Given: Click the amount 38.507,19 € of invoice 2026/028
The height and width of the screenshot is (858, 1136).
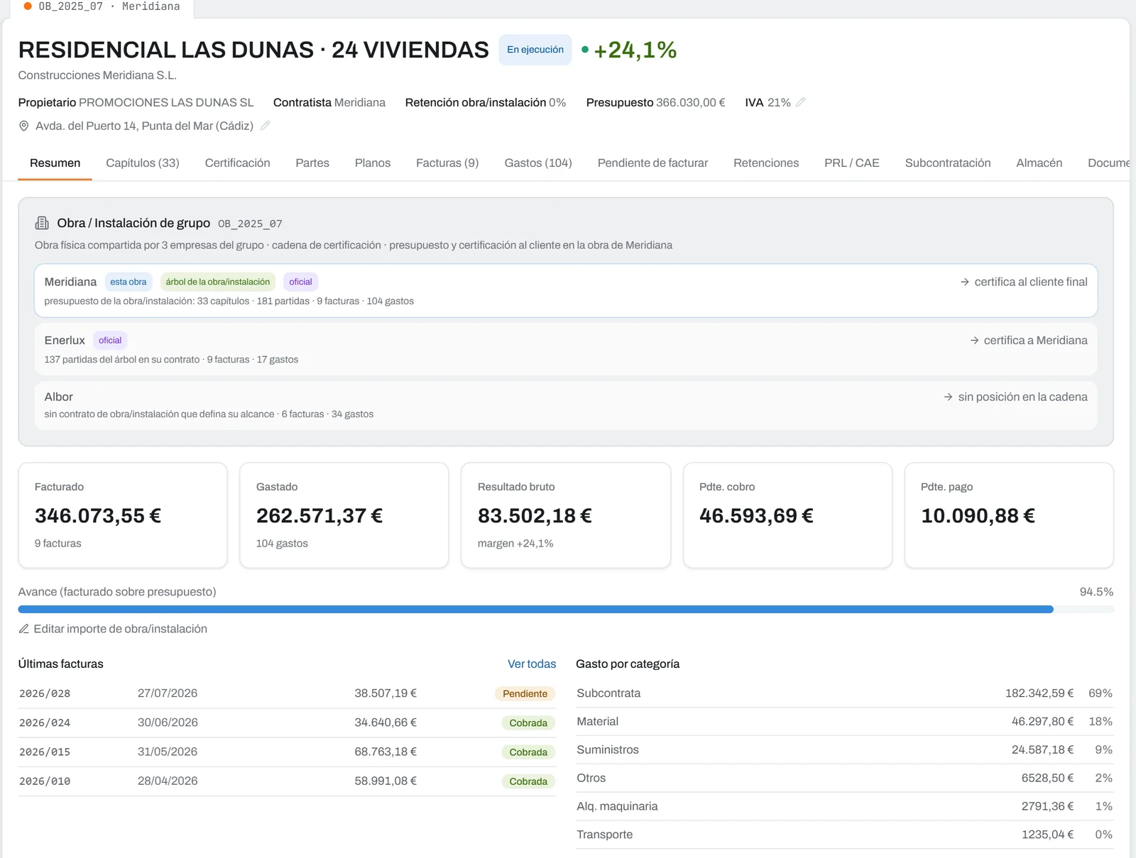Looking at the screenshot, I should [x=386, y=693].
